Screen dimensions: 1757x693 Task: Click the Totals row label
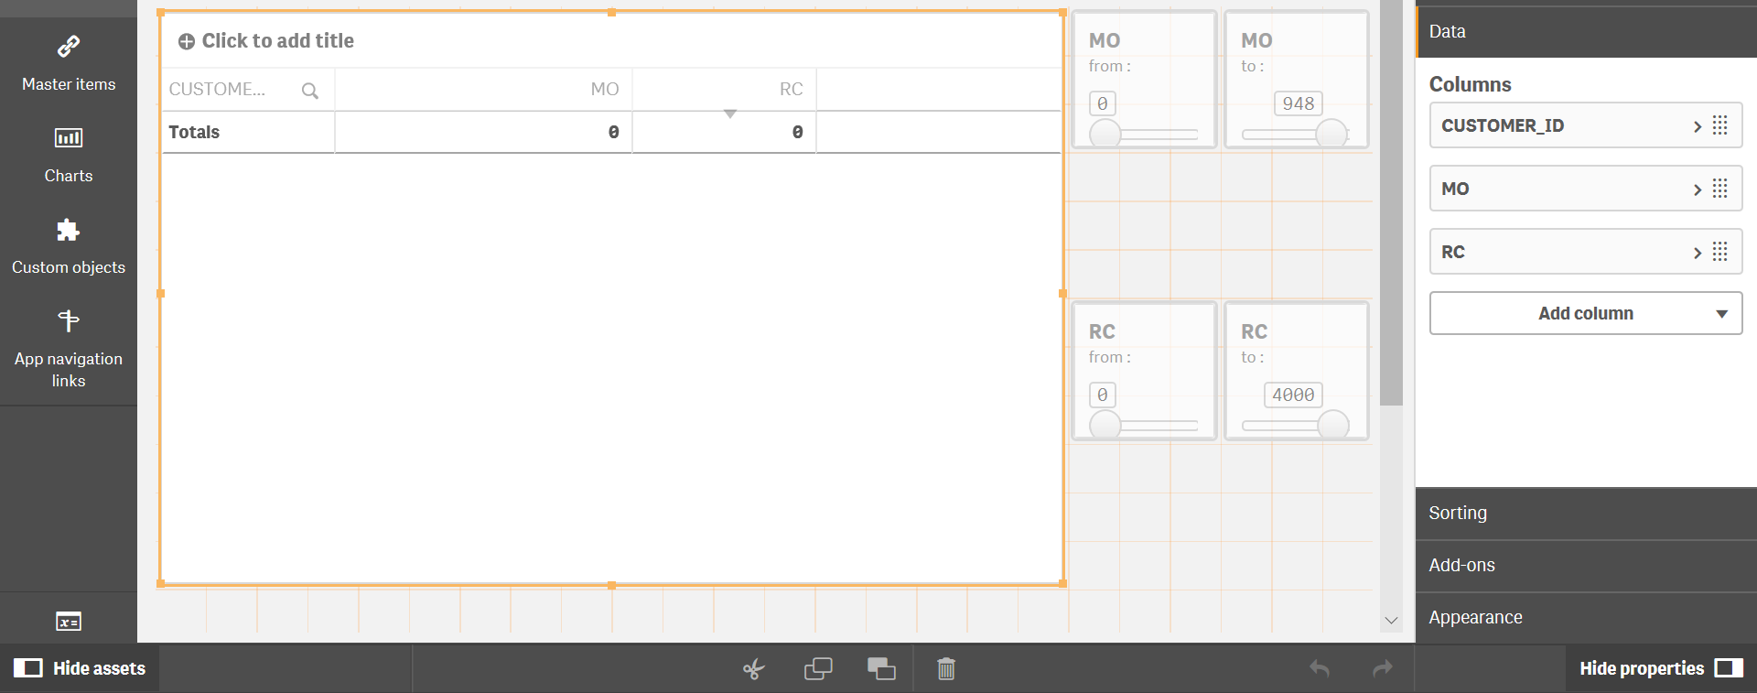click(x=194, y=132)
